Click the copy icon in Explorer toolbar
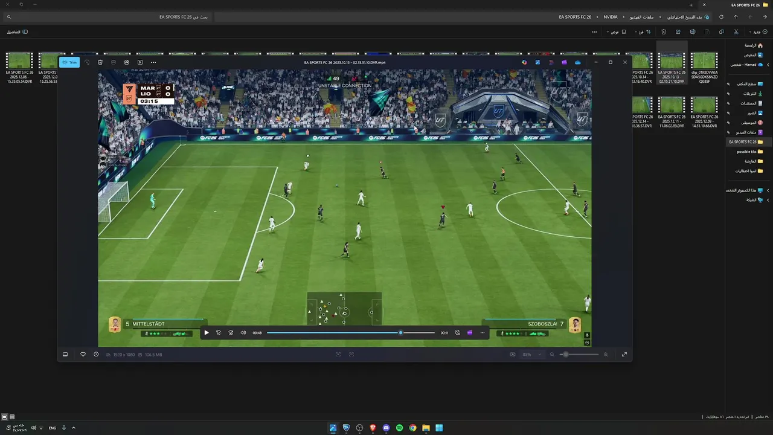Screen dimensions: 773x435 tap(722, 32)
